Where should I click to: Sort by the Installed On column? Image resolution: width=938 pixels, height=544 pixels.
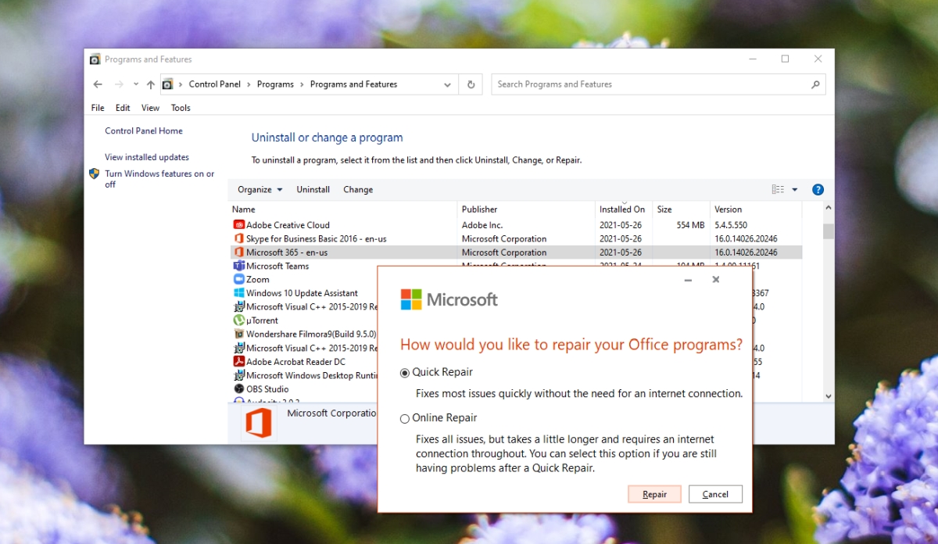(624, 209)
